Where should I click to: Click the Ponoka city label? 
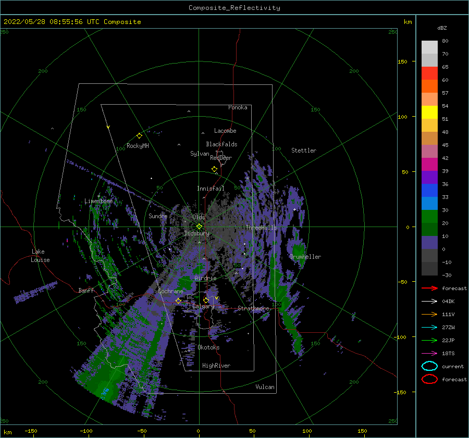tap(238, 107)
